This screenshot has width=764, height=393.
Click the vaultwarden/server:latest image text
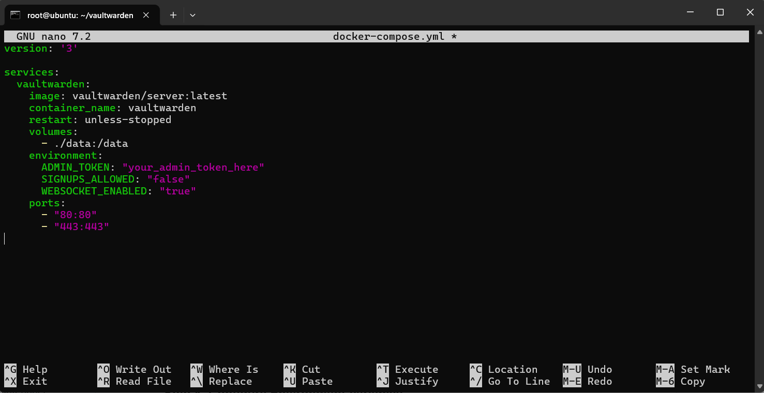point(149,96)
